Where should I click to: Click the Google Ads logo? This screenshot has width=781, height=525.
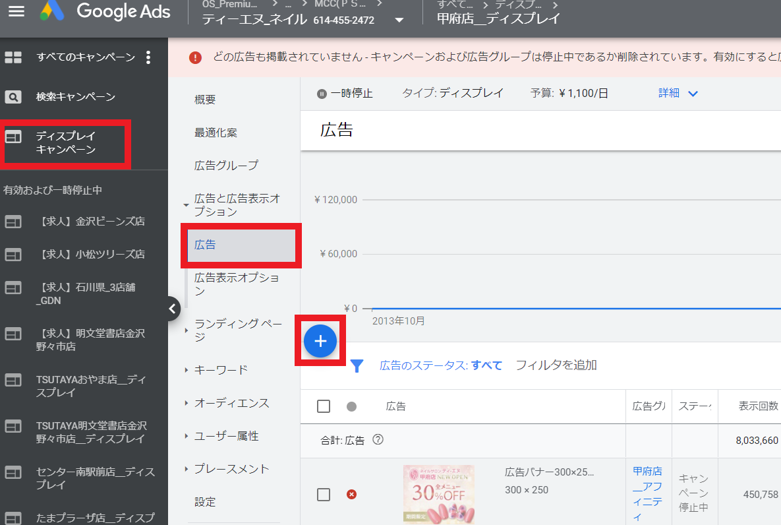(105, 11)
